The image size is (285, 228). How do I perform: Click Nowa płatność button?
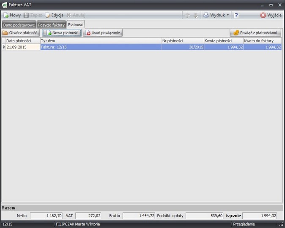[62, 33]
